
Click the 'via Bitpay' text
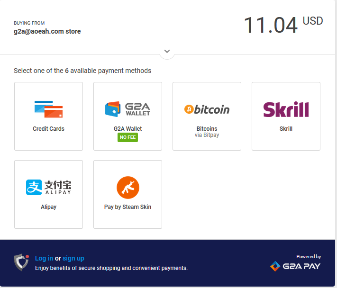(x=207, y=135)
